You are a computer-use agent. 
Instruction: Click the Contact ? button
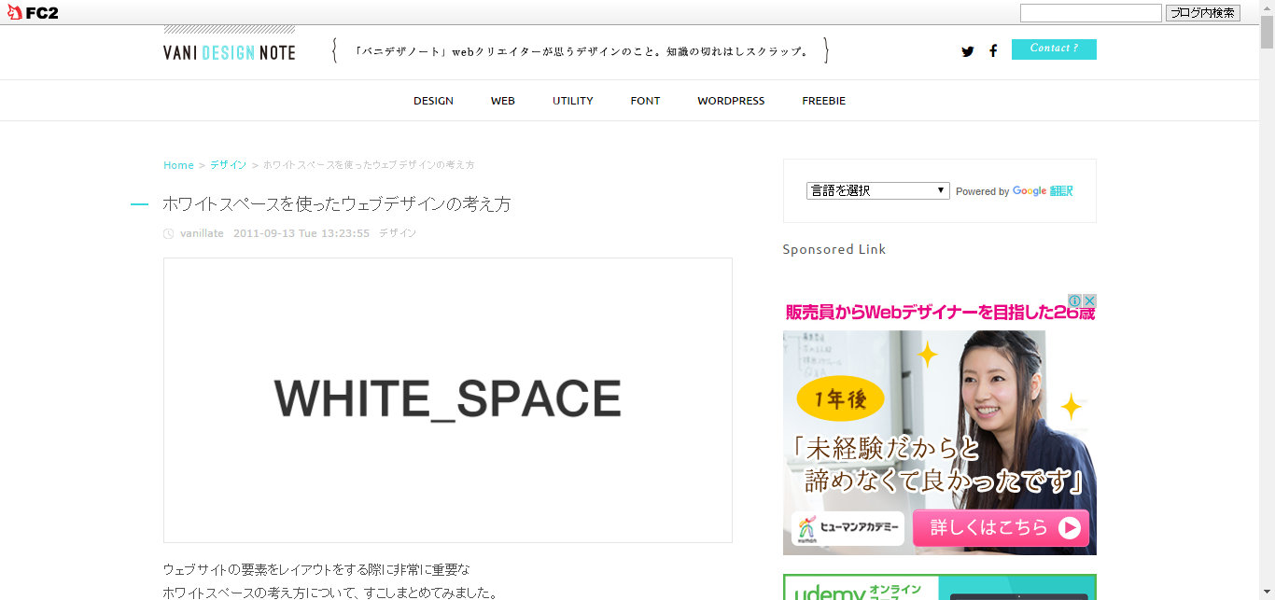click(x=1054, y=49)
